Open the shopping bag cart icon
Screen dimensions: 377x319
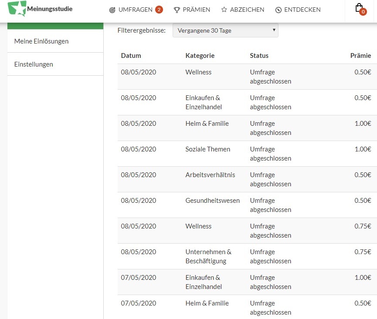click(359, 8)
